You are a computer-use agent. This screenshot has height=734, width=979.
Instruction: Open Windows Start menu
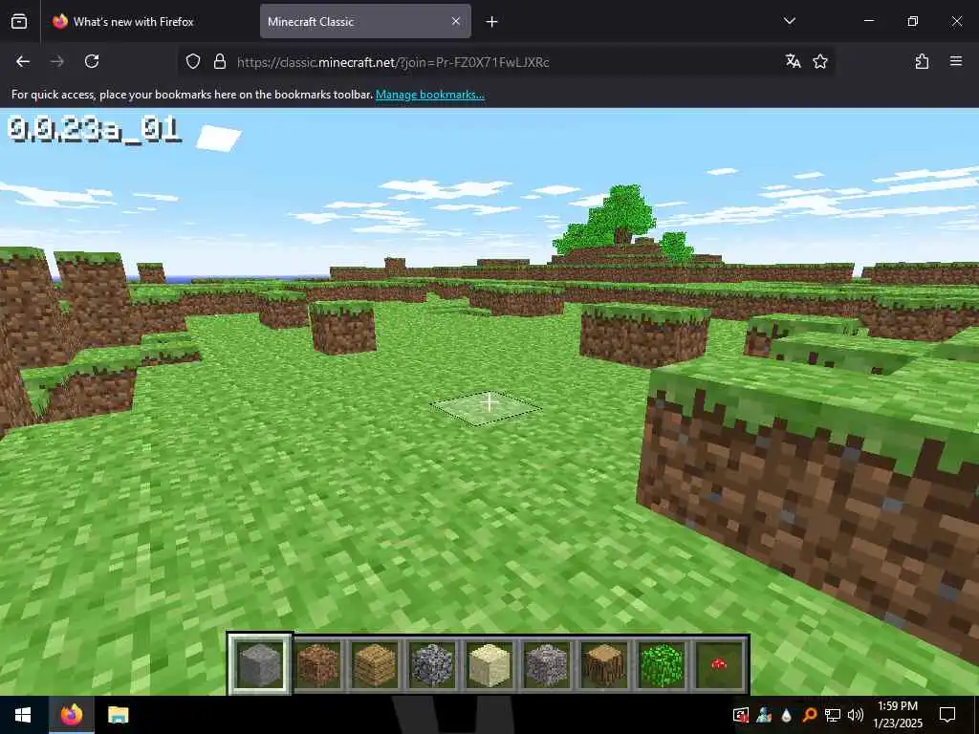point(23,715)
